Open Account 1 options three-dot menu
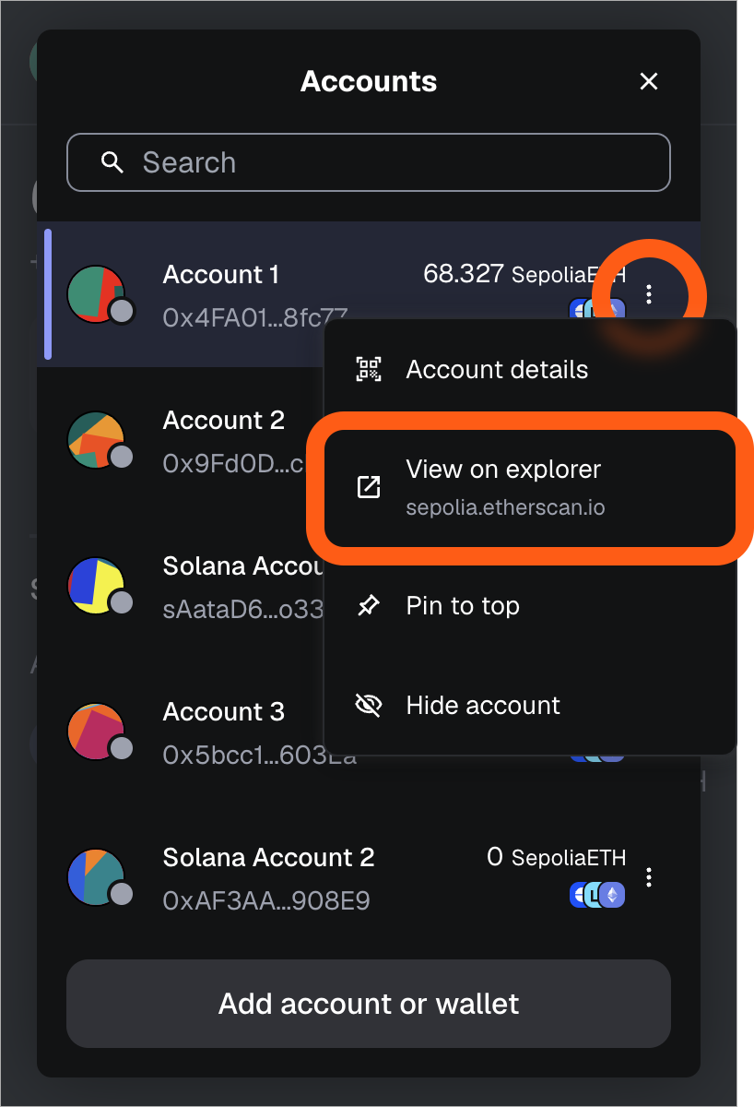 click(x=649, y=294)
